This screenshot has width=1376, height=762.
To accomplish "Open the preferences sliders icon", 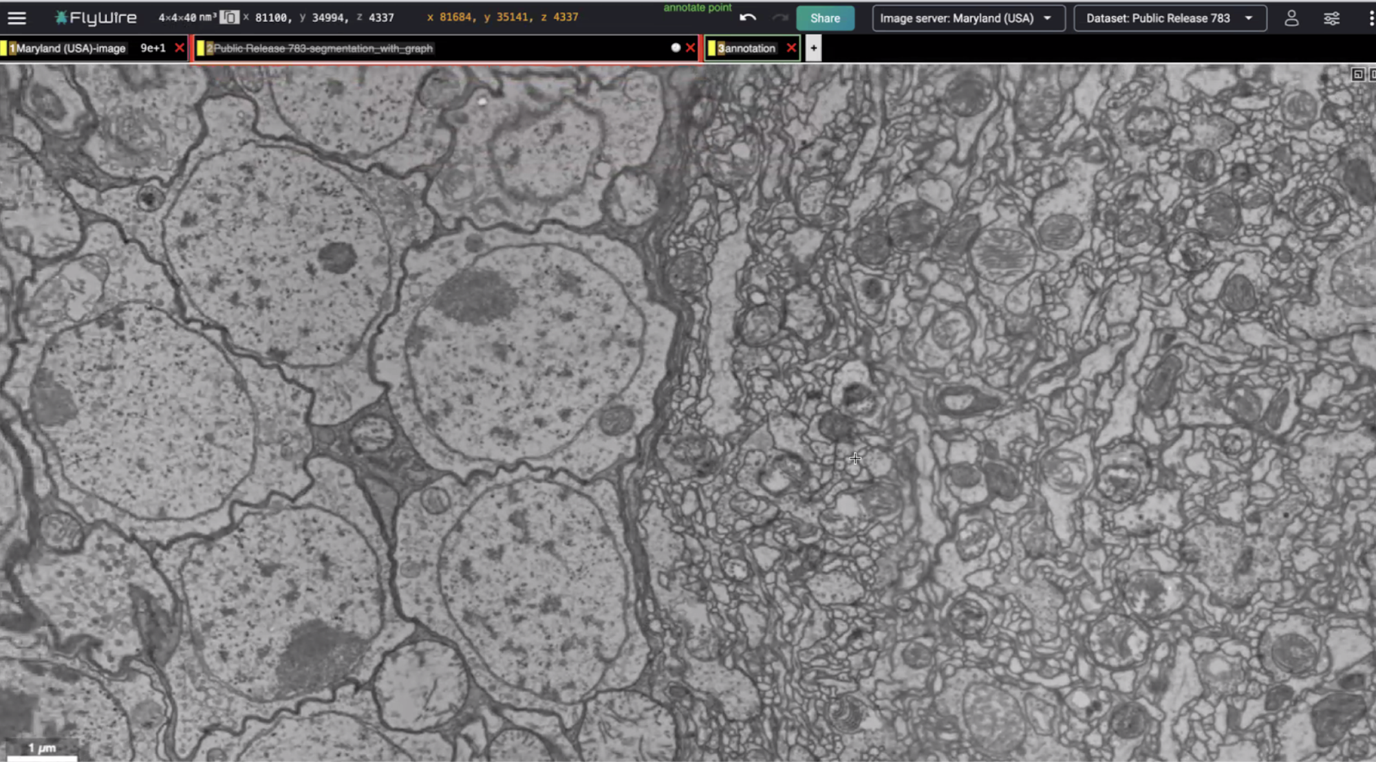I will pyautogui.click(x=1331, y=19).
